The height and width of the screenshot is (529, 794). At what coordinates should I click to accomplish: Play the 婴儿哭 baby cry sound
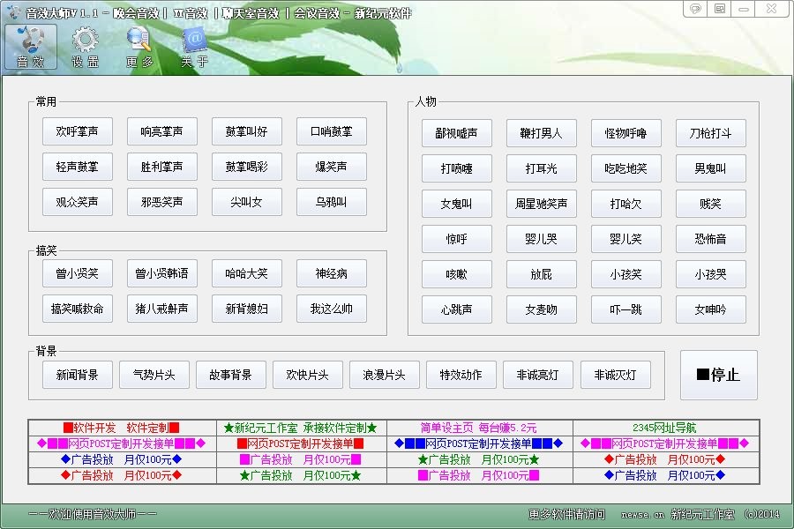pos(541,239)
